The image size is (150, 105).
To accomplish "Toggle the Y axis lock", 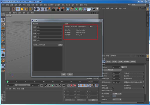I will [40, 9].
